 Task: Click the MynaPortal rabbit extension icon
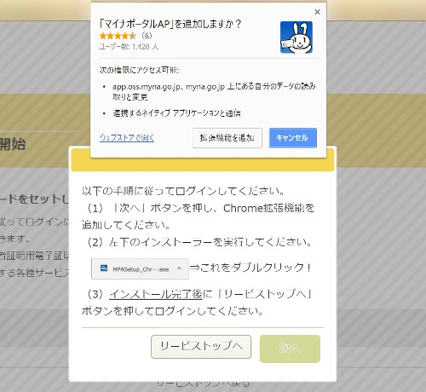(296, 37)
